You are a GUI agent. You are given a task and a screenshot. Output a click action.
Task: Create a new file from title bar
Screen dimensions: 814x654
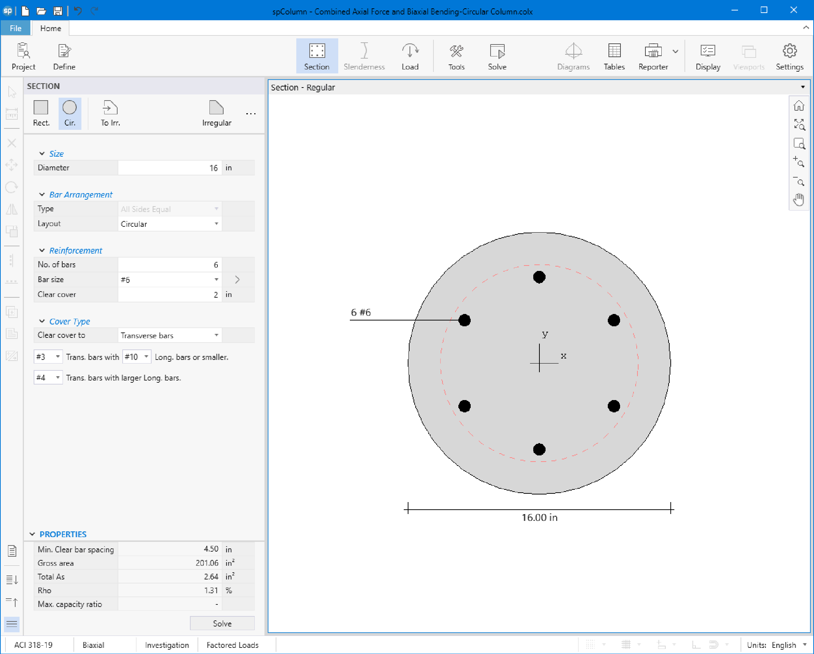click(25, 11)
